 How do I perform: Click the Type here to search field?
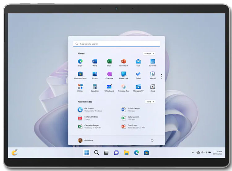coord(117,44)
